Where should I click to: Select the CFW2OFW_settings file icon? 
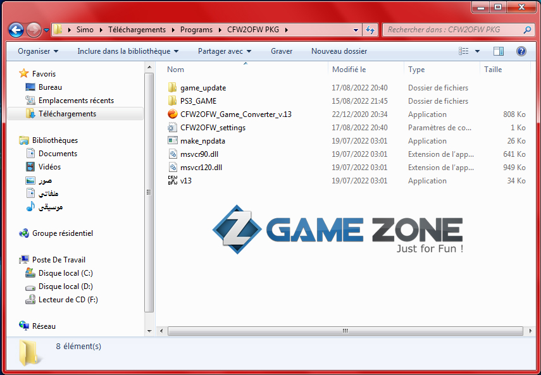173,128
